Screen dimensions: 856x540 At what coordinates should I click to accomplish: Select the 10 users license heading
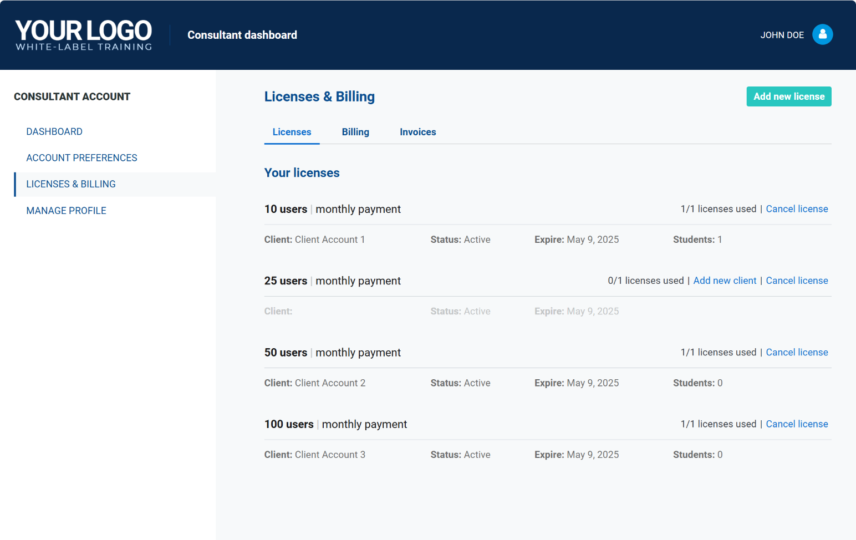pos(286,209)
